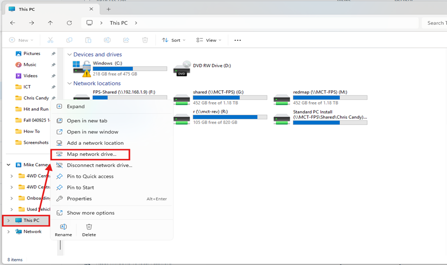Navigate up one folder level
The height and width of the screenshot is (265, 447).
click(x=50, y=23)
